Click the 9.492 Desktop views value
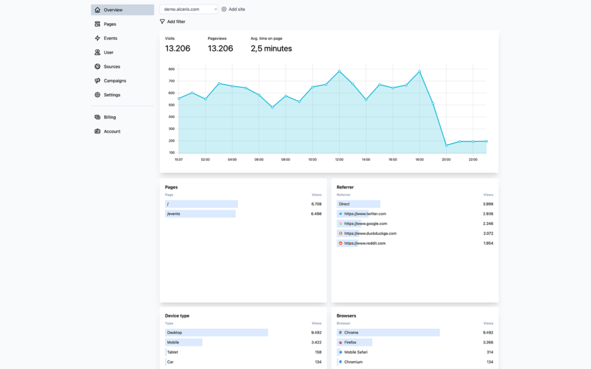The height and width of the screenshot is (369, 591). tap(316, 333)
